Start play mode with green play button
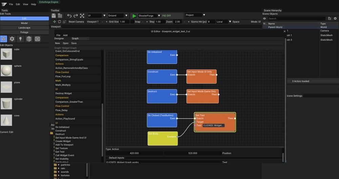 tap(134, 16)
